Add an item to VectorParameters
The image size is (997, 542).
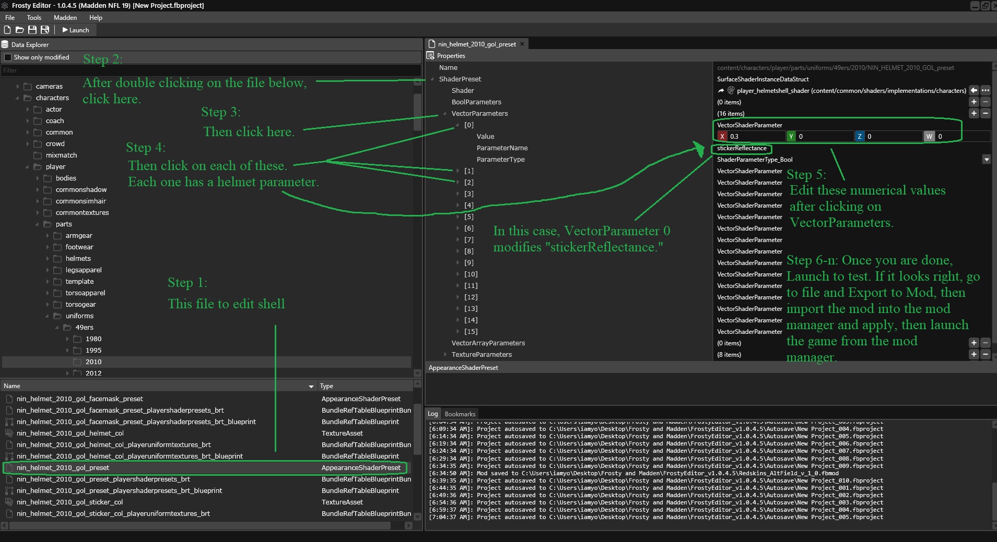pyautogui.click(x=973, y=113)
